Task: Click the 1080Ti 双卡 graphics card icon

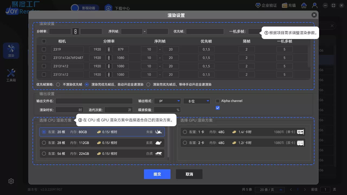Action: click(x=300, y=143)
